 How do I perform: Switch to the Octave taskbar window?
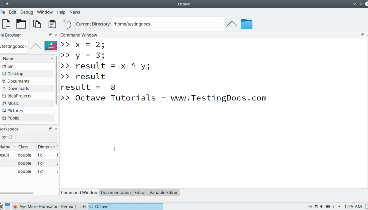click(x=125, y=207)
